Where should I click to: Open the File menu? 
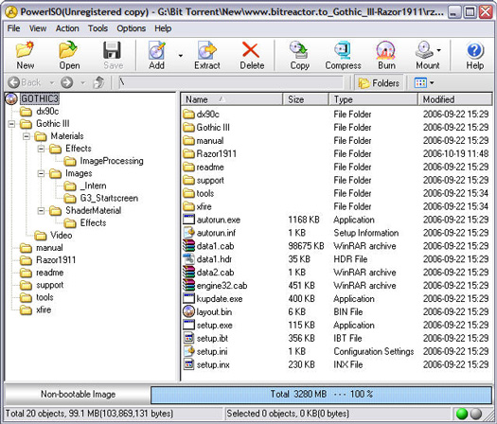coord(13,28)
